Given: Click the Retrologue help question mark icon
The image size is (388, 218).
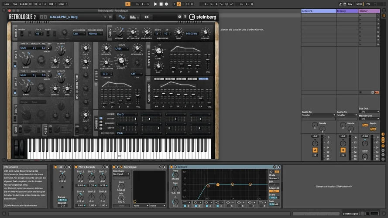Looking at the screenshot, I should click(185, 17).
